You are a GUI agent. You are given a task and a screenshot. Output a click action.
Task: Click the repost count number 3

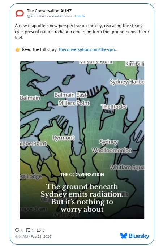(43, 230)
